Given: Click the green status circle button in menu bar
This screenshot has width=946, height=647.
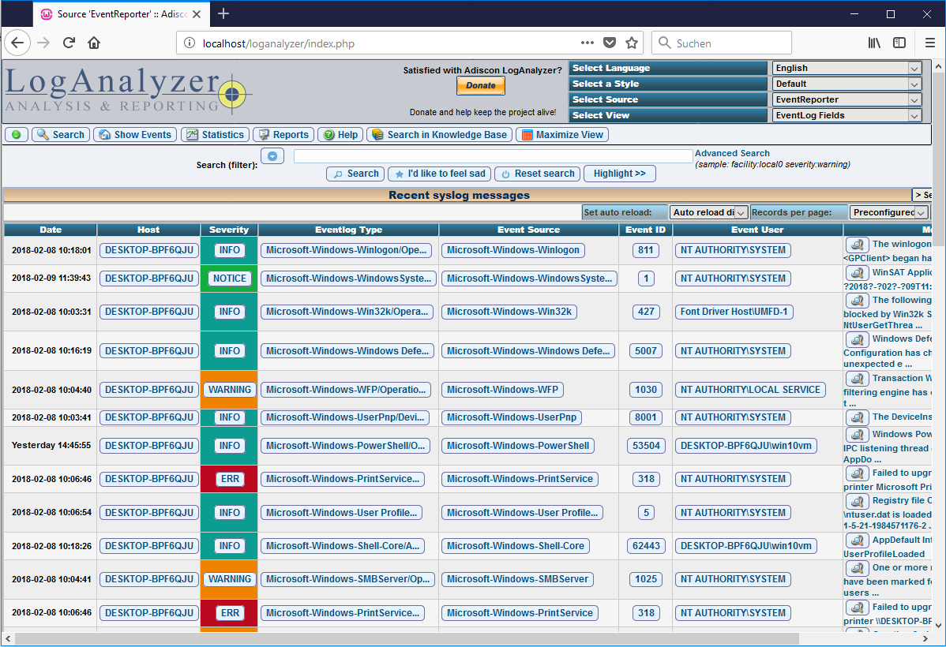Looking at the screenshot, I should pyautogui.click(x=17, y=134).
